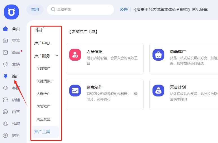Open the 内容 content sidebar icon
The image size is (218, 143).
click(x=5, y=112)
